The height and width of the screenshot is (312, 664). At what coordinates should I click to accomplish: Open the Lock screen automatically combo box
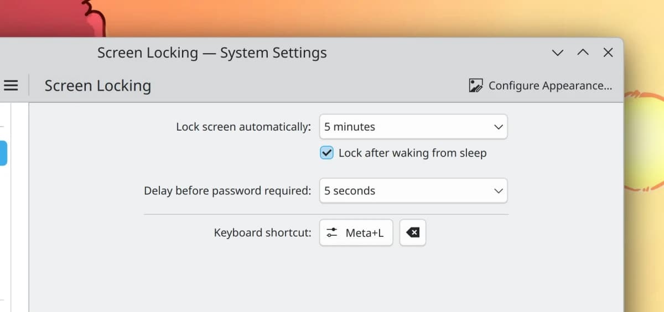(x=413, y=127)
